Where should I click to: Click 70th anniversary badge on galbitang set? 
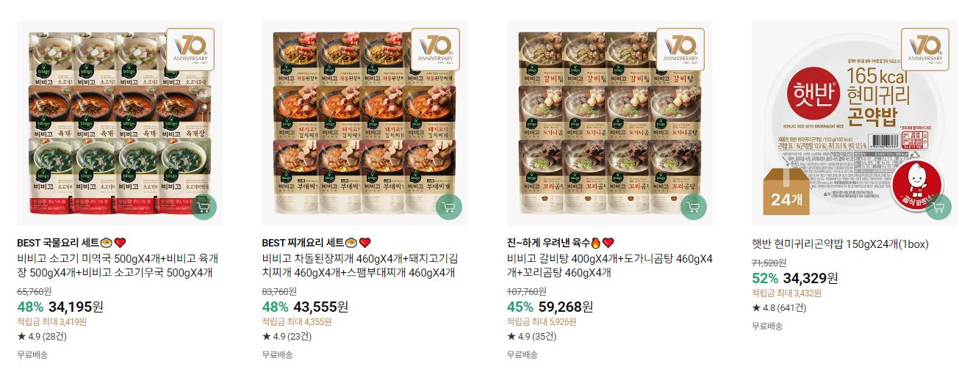coord(680,49)
